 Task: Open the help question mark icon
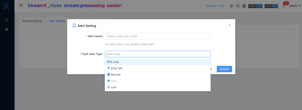tap(238, 6)
